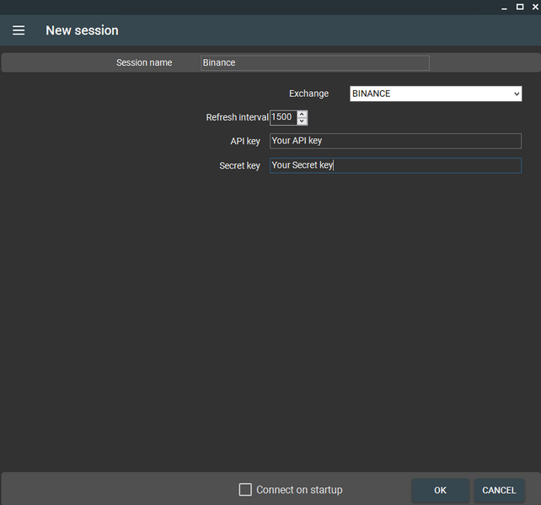
Task: Click the Exchange label text
Action: click(x=308, y=94)
